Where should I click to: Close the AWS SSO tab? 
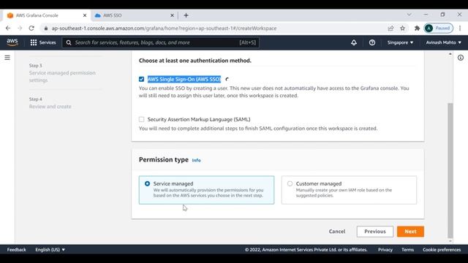(x=172, y=15)
